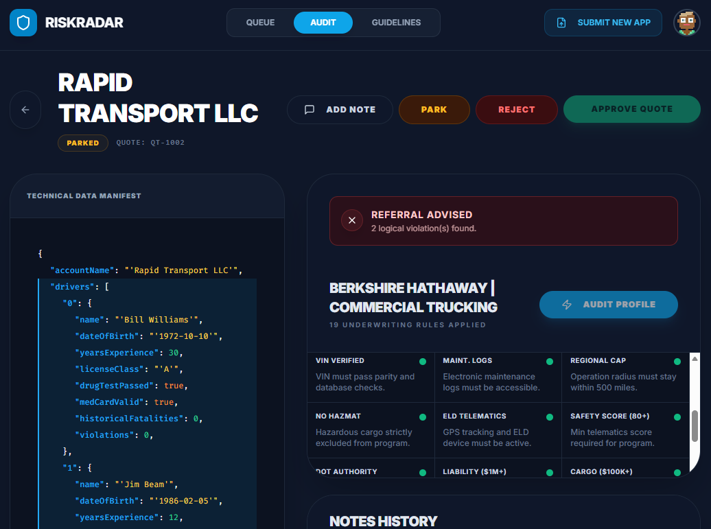Open the Guidelines tab
This screenshot has width=711, height=529.
(x=396, y=23)
